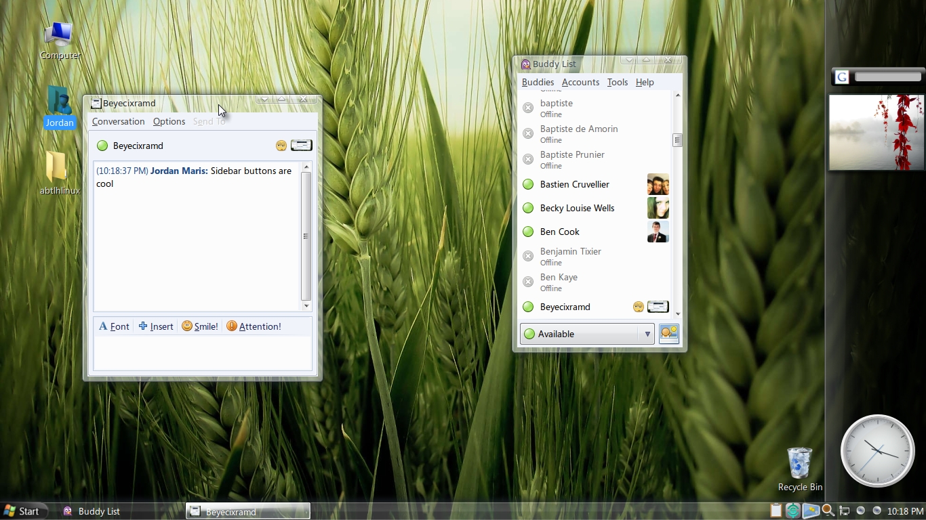Screen dimensions: 926x520
Task: Send an Attention! buzz
Action: (254, 326)
